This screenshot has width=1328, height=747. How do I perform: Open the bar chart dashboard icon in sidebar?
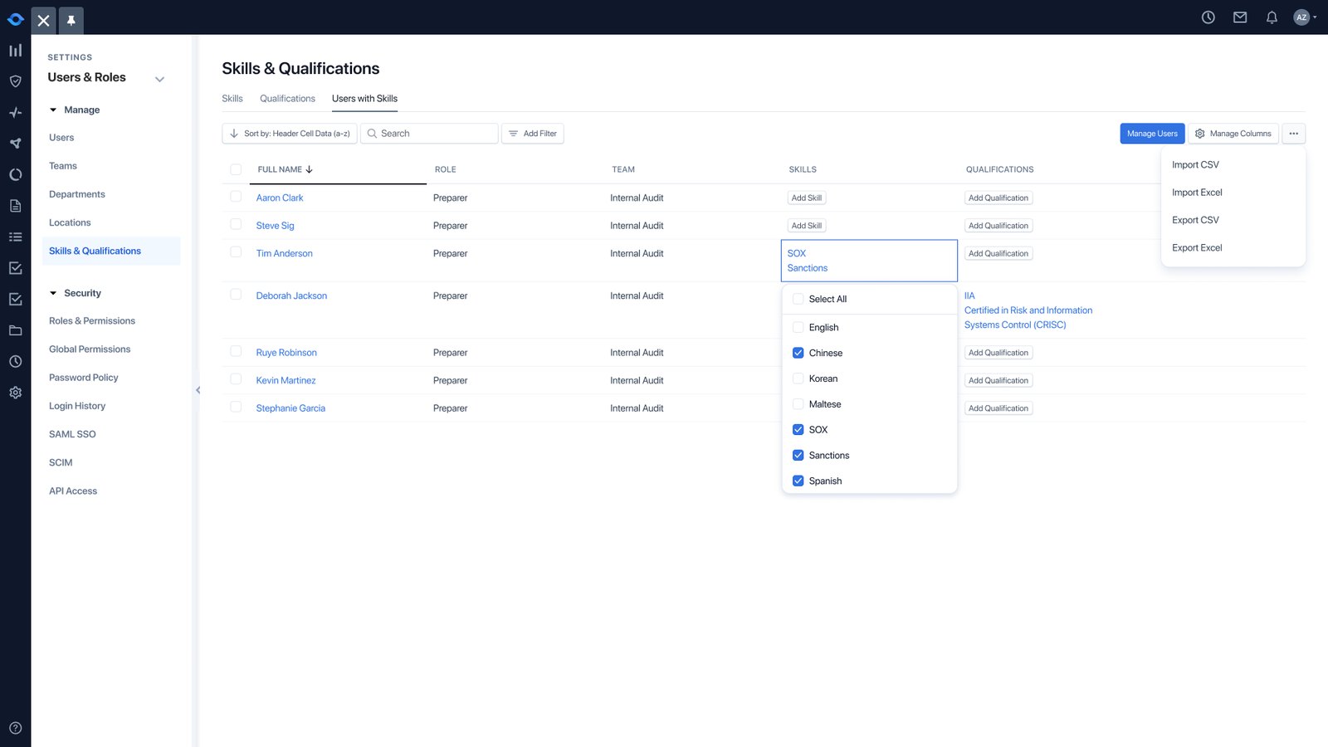[x=15, y=51]
